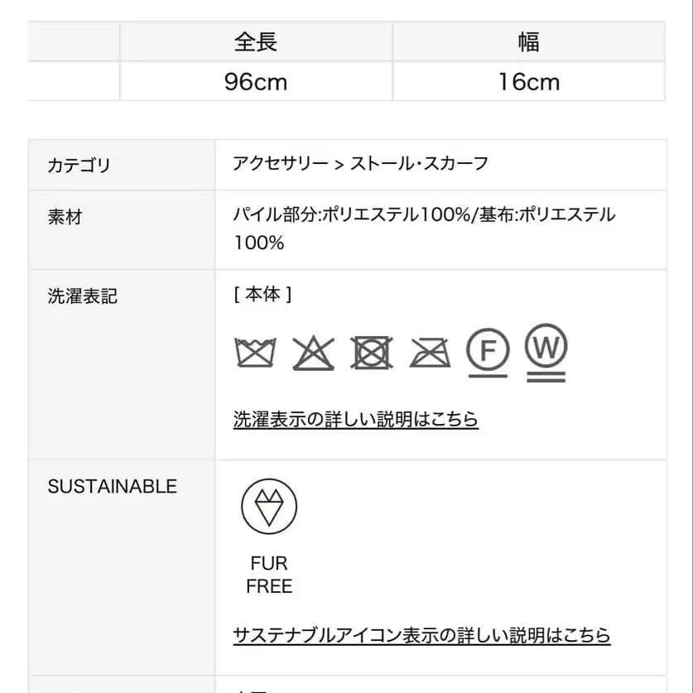
Task: Click the SUSTAINABLE row label
Action: coord(113,487)
